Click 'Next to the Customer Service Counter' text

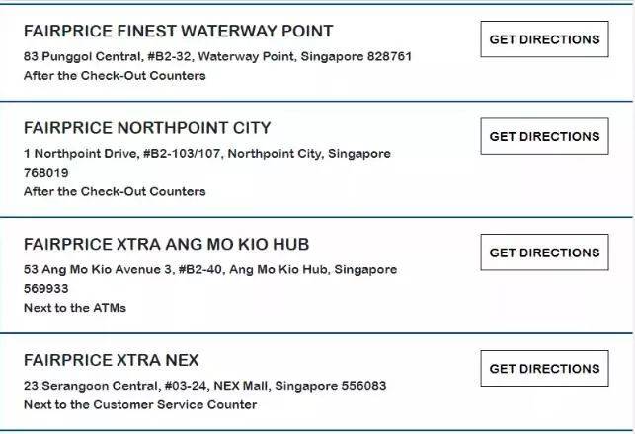point(140,404)
